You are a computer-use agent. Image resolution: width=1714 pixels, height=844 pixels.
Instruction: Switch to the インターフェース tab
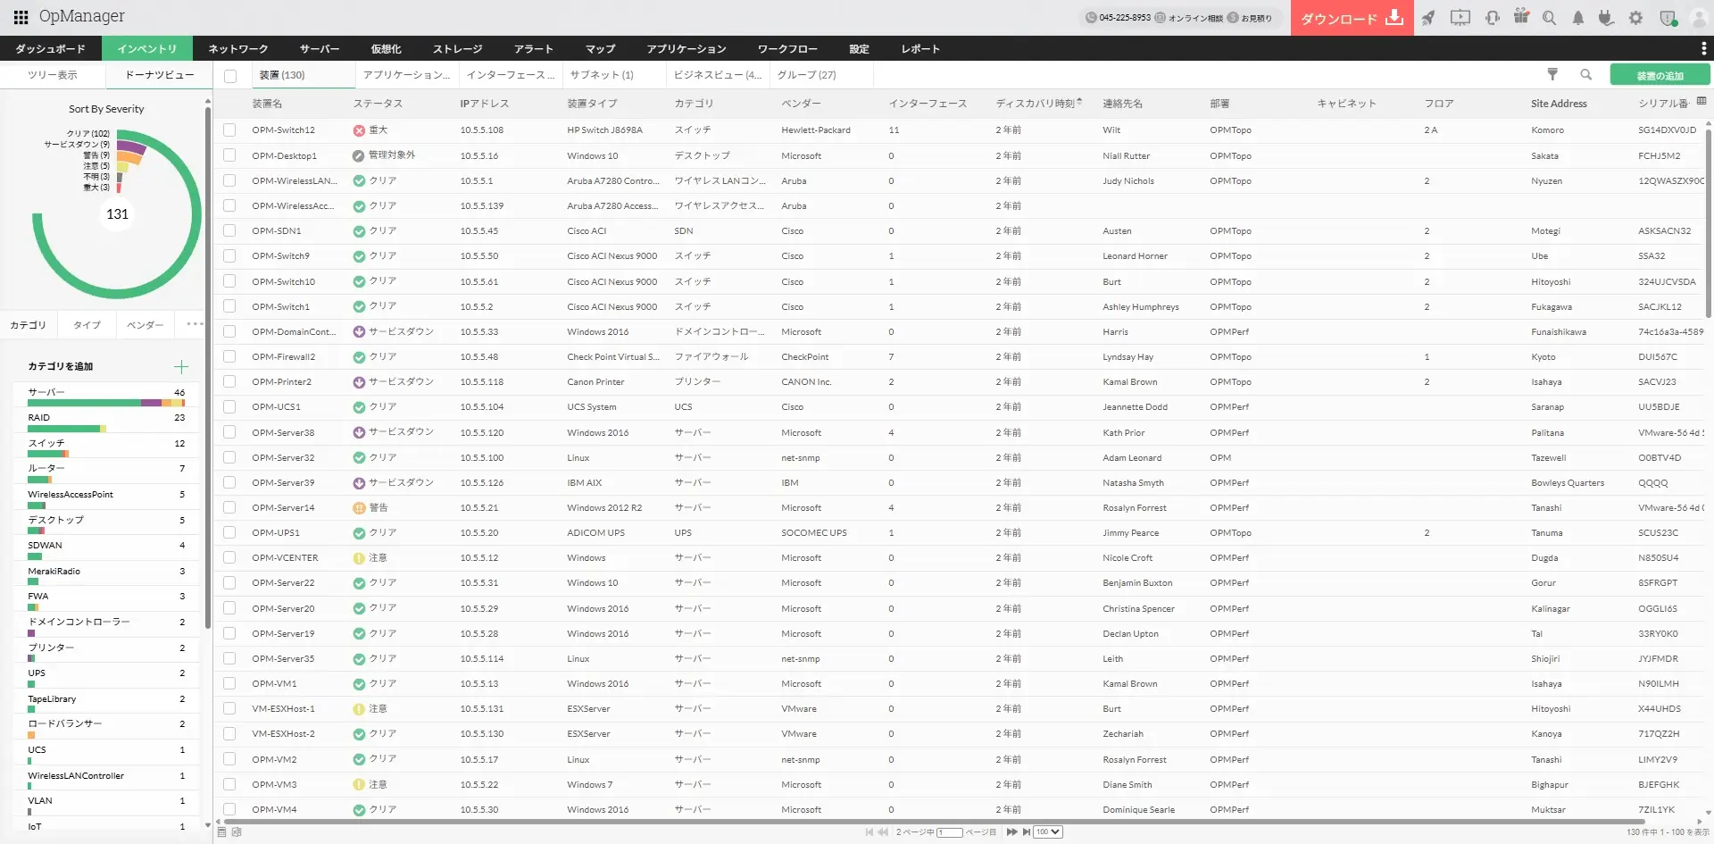(511, 75)
